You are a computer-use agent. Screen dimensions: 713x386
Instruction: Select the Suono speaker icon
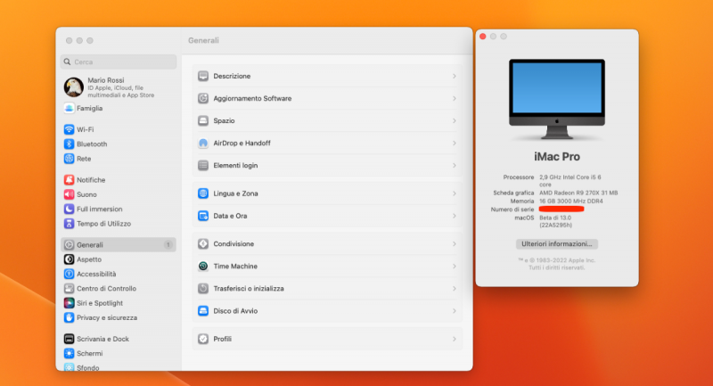[69, 194]
